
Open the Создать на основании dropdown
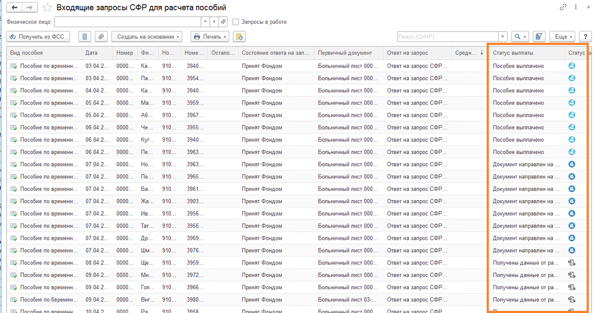coord(147,37)
